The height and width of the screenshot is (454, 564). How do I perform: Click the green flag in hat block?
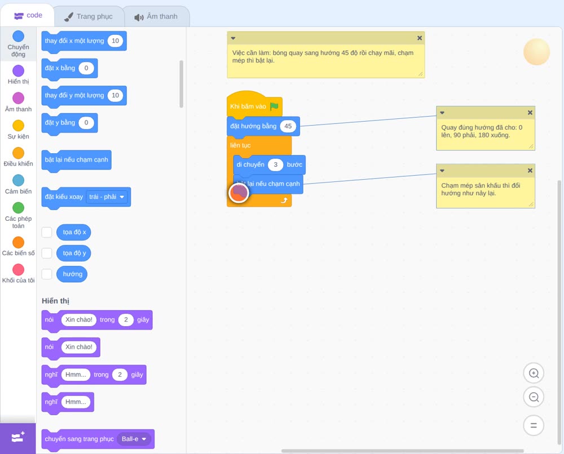click(274, 106)
